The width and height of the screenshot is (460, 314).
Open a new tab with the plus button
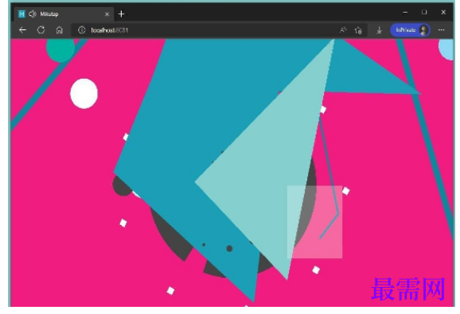click(x=121, y=14)
